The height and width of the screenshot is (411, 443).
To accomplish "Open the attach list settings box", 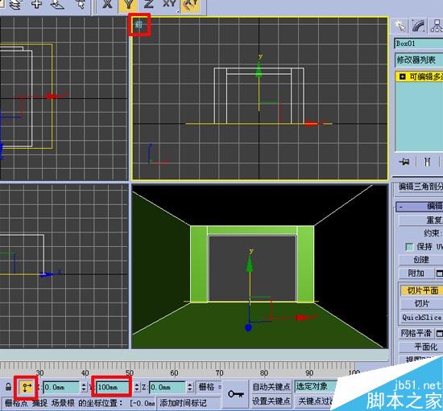I will (x=439, y=273).
